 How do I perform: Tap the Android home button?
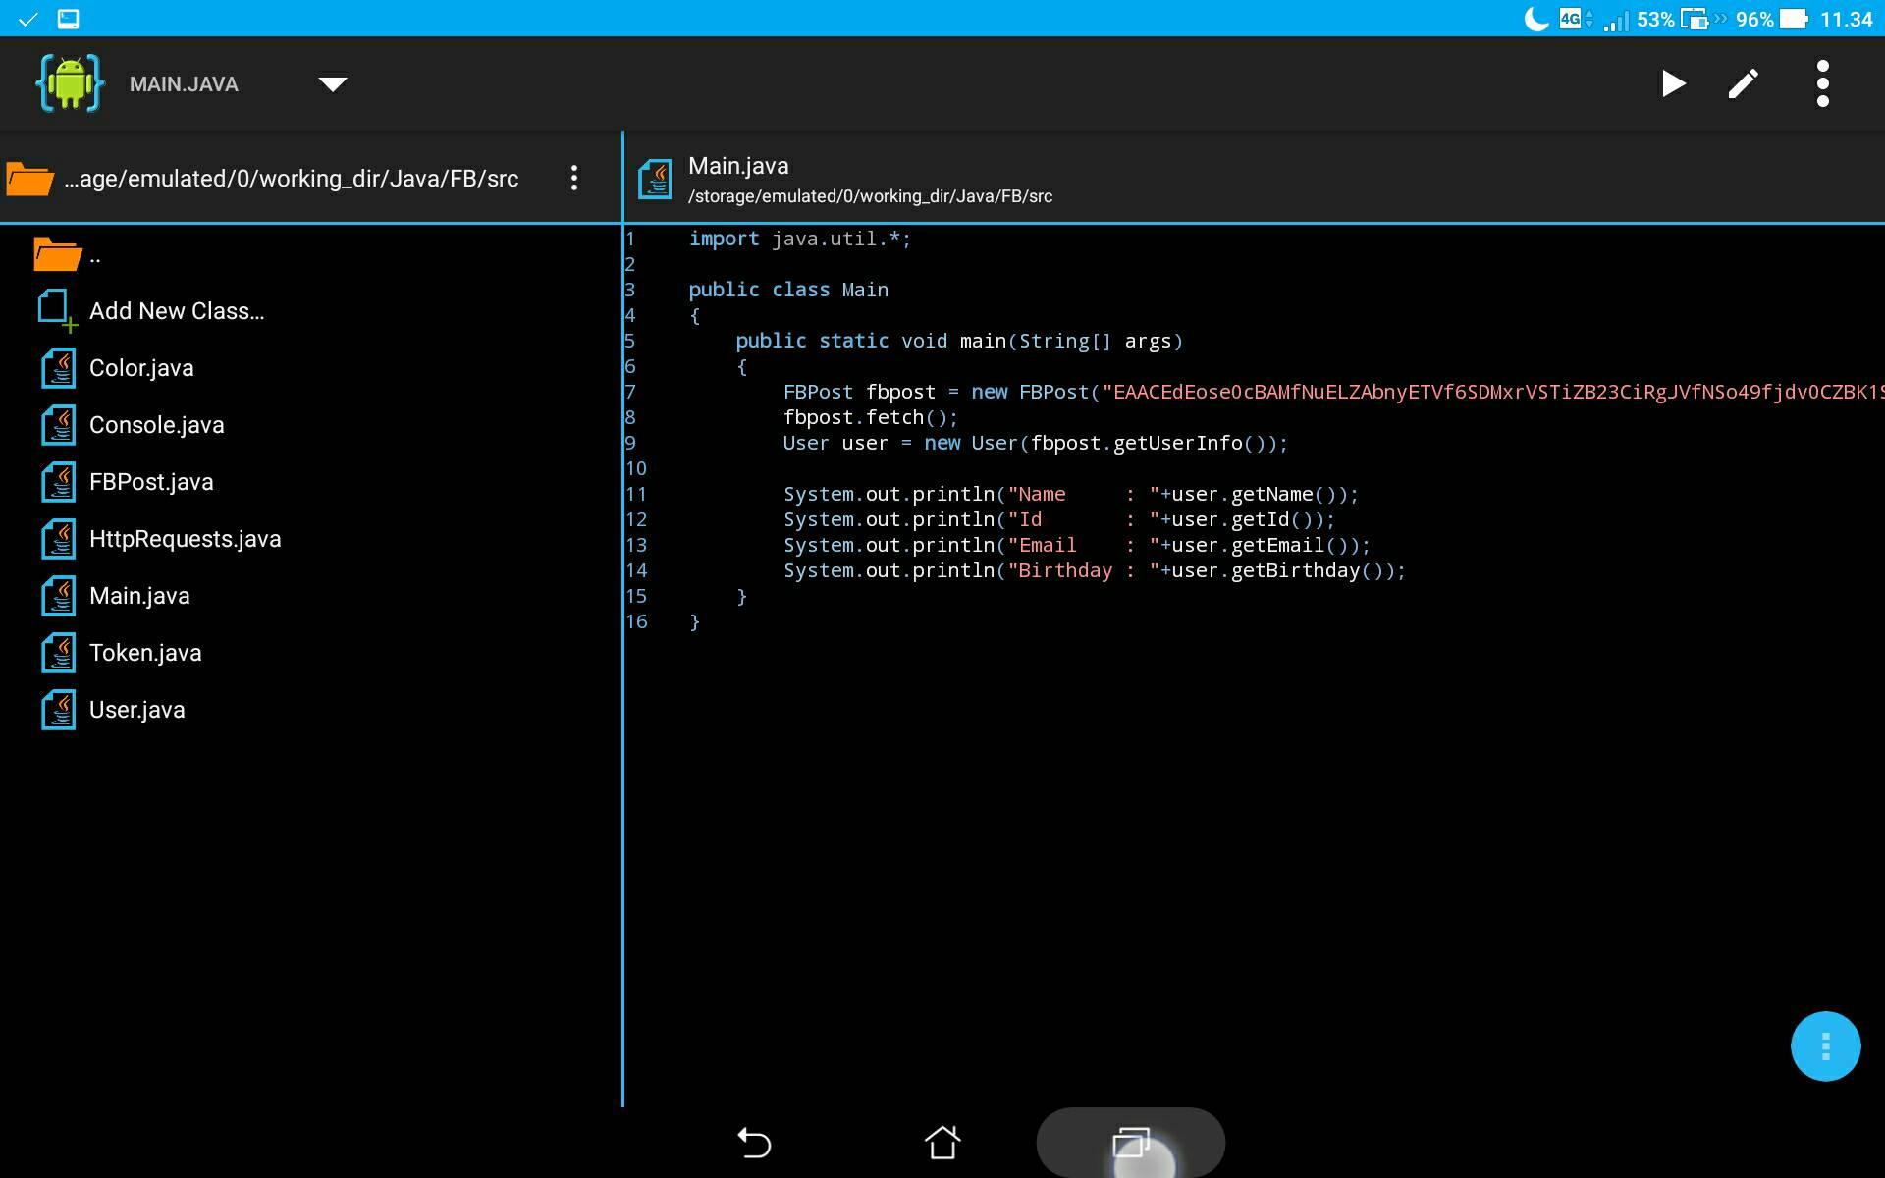tap(942, 1143)
